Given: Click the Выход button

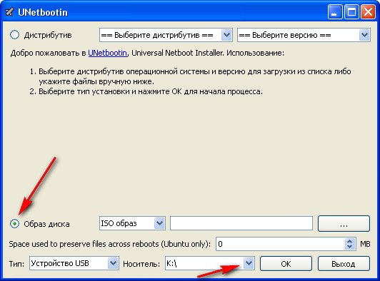Looking at the screenshot, I should point(344,263).
